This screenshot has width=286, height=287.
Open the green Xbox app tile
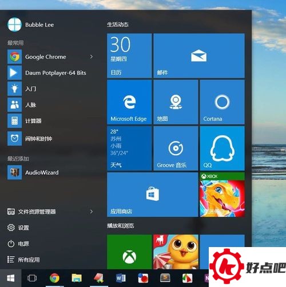tap(129, 252)
